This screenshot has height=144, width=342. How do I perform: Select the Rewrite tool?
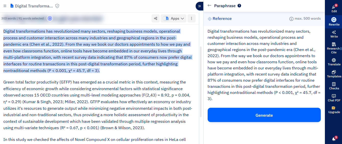[334, 21]
